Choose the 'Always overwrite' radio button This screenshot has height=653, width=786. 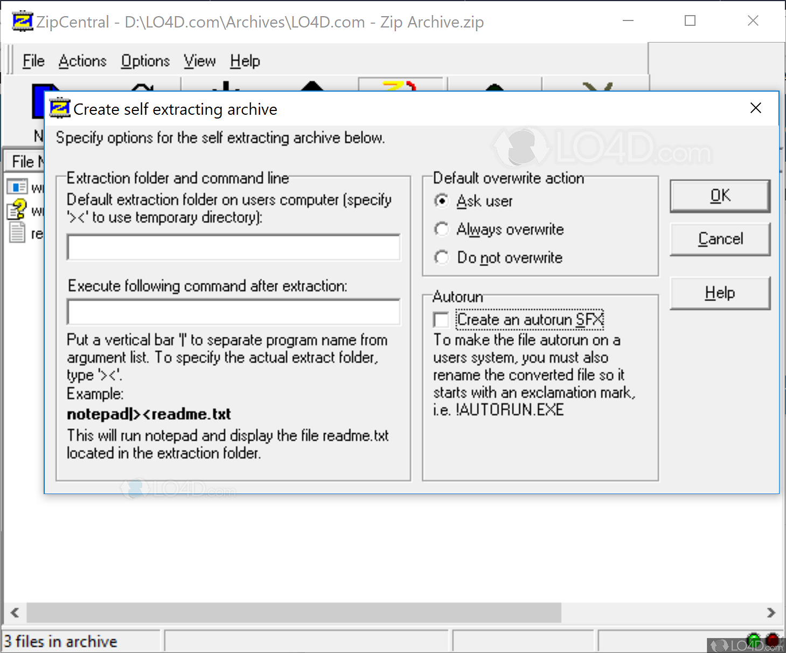tap(441, 230)
